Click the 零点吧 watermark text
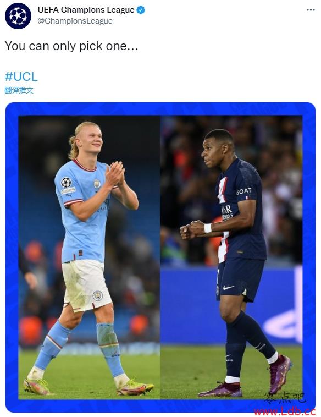 pos(285,398)
